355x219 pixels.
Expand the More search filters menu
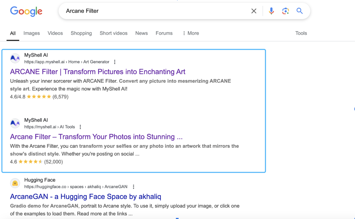(191, 33)
